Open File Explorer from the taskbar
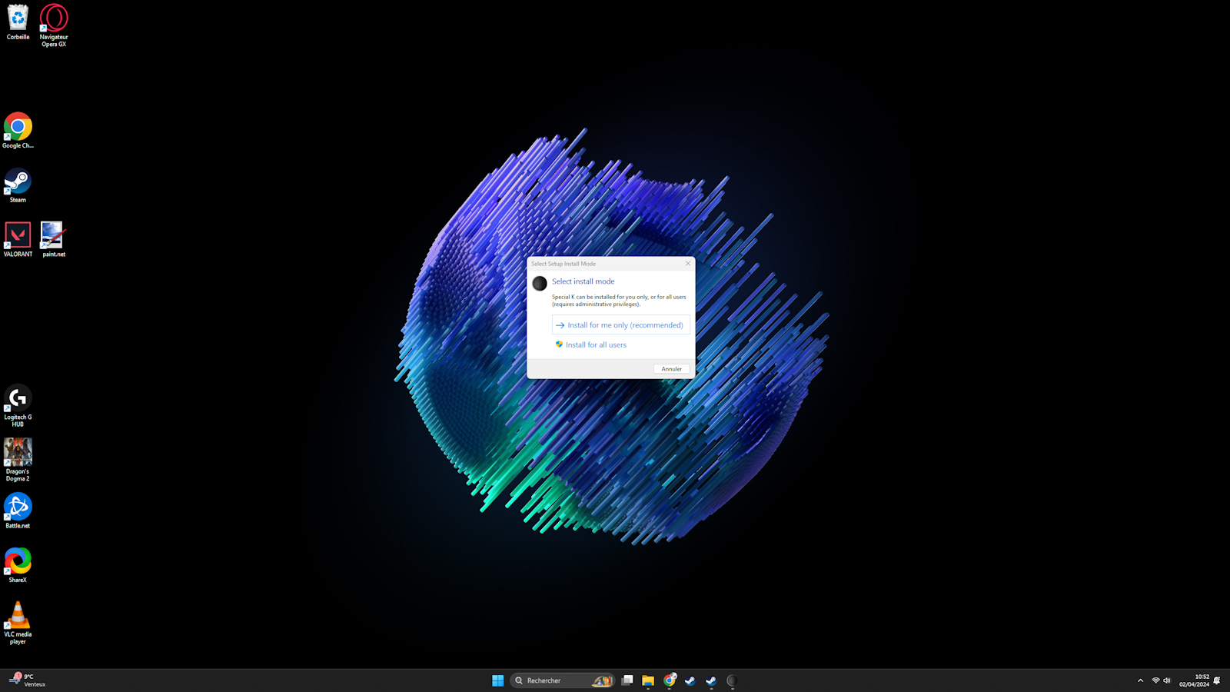 648,680
